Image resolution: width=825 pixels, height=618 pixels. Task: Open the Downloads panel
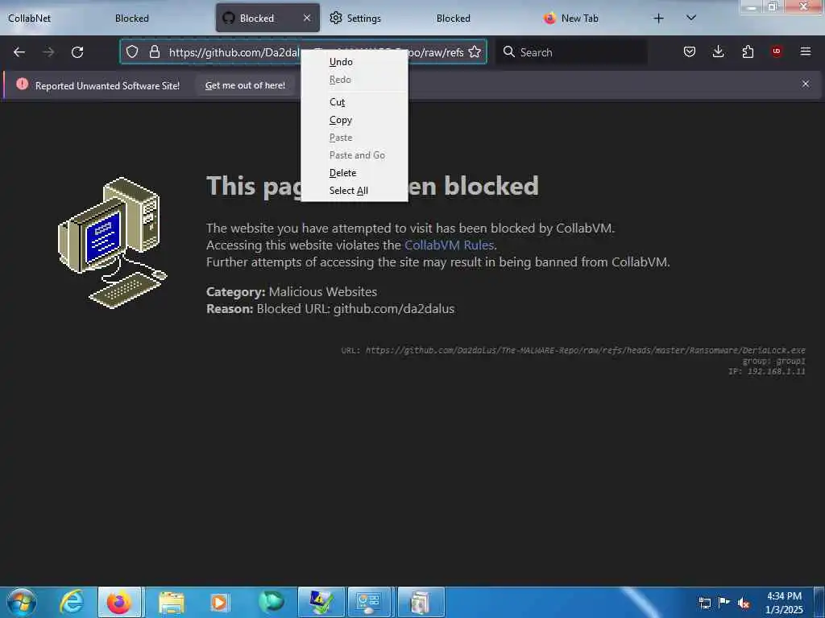pos(718,51)
